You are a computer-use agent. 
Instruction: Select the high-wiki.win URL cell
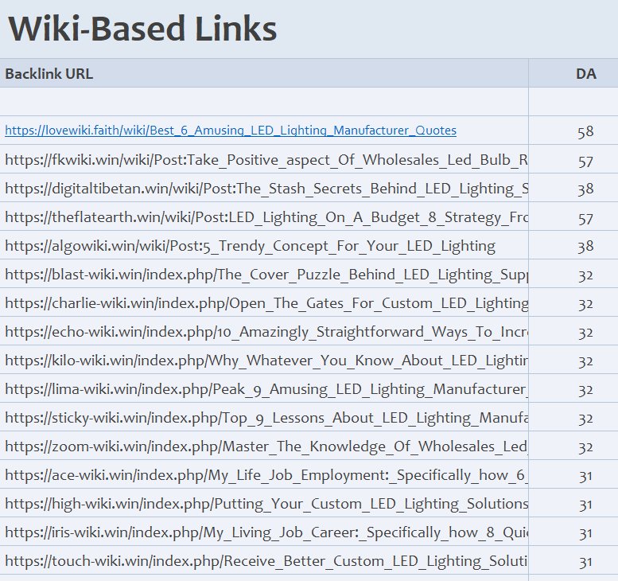click(x=266, y=504)
